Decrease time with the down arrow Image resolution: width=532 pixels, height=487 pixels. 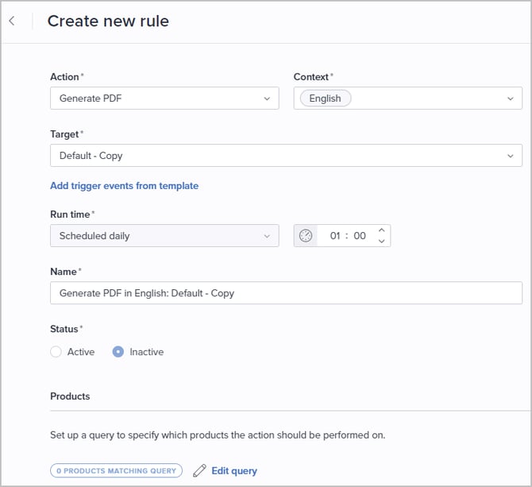click(381, 242)
